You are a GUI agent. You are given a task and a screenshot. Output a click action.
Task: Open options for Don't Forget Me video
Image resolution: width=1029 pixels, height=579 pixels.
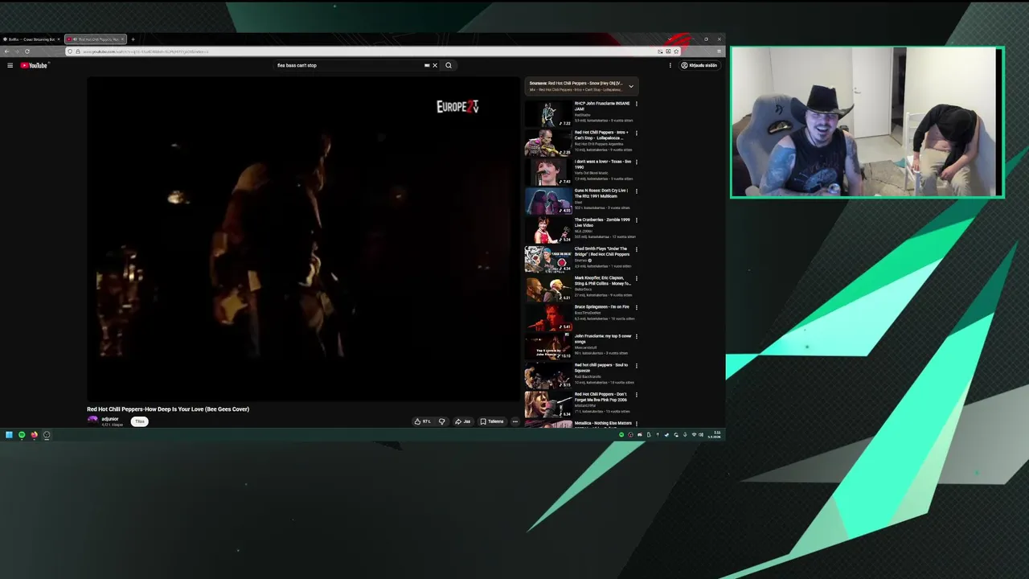pos(637,395)
